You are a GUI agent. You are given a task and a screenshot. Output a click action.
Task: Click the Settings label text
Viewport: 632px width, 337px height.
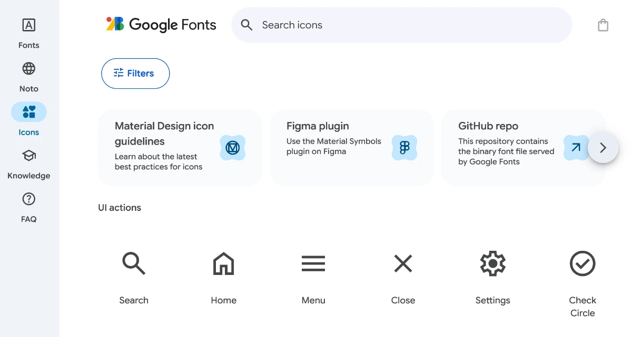(x=493, y=300)
